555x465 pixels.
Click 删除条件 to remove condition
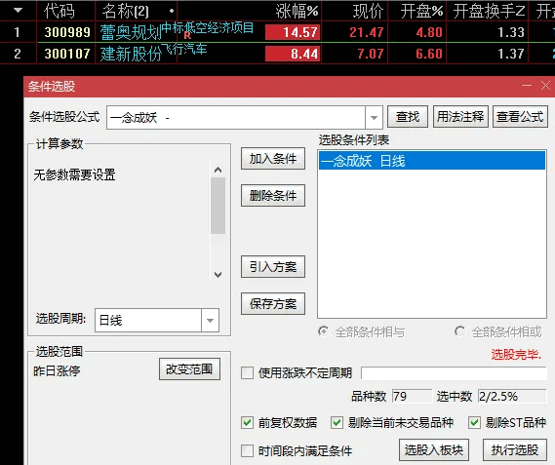[273, 195]
